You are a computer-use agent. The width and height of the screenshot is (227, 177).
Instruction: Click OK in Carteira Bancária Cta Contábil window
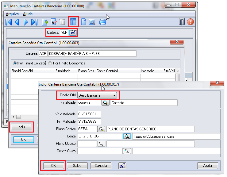point(24,140)
